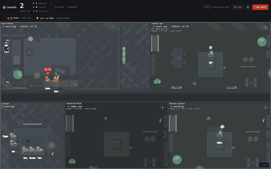Click the design-system '1 working' status
This screenshot has height=169, width=271.
pos(176,106)
